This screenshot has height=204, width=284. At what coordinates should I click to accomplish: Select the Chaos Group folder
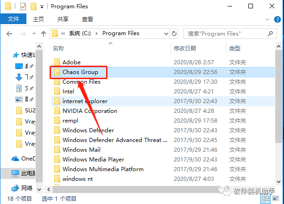pos(80,72)
